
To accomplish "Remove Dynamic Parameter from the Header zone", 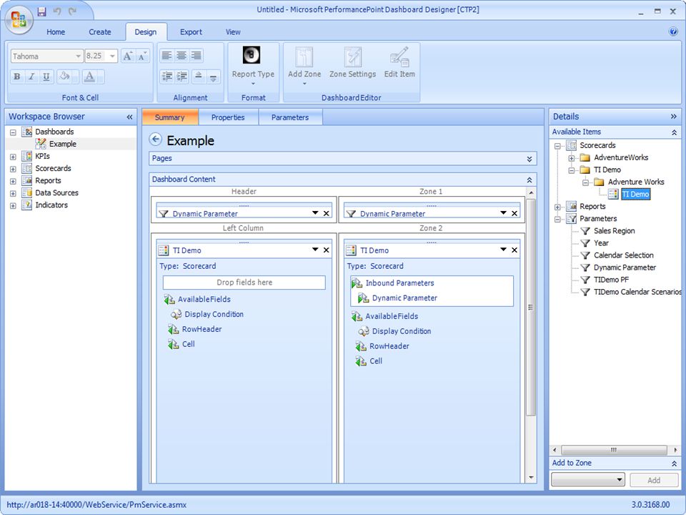I will [x=327, y=213].
